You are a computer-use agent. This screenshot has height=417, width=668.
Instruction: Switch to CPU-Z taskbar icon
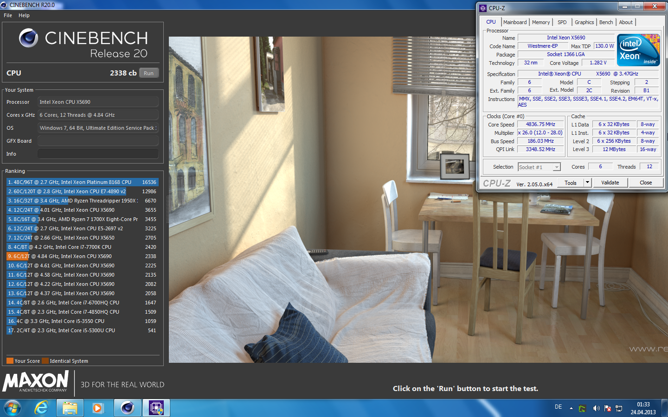156,408
